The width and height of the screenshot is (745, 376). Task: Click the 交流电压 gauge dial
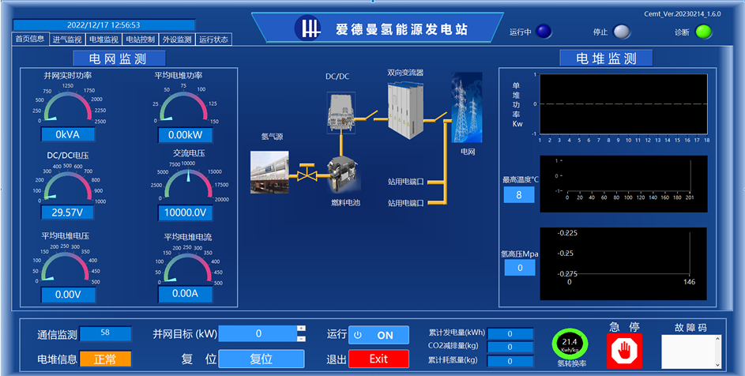click(189, 183)
